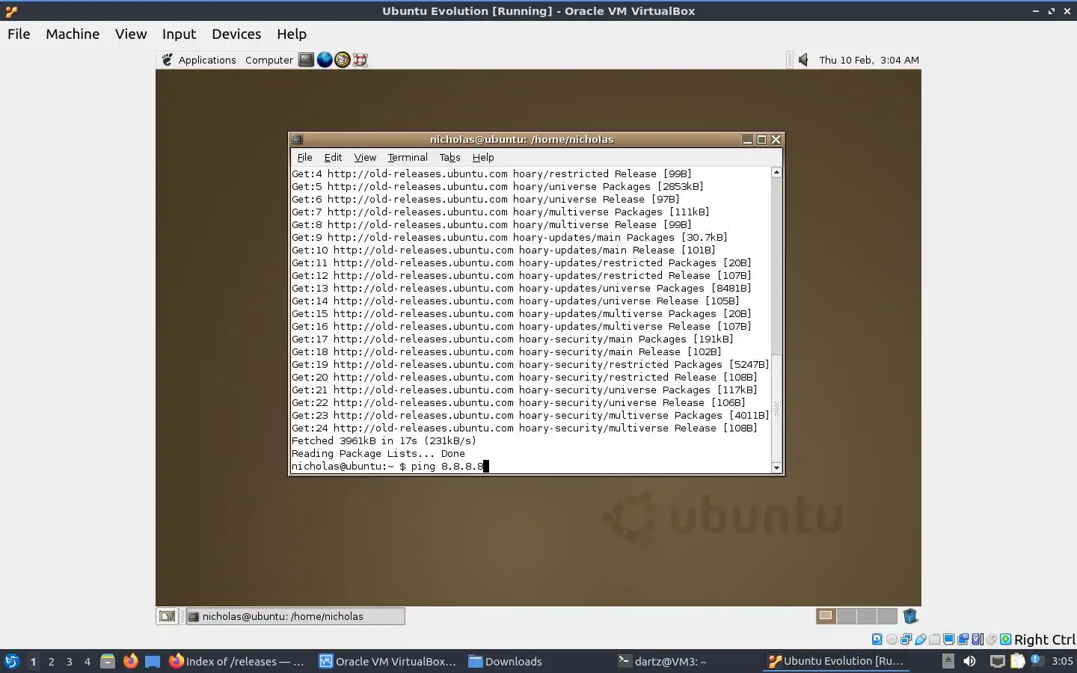The image size is (1077, 673).
Task: Click the terminal scrollbar thumb
Action: 776,408
